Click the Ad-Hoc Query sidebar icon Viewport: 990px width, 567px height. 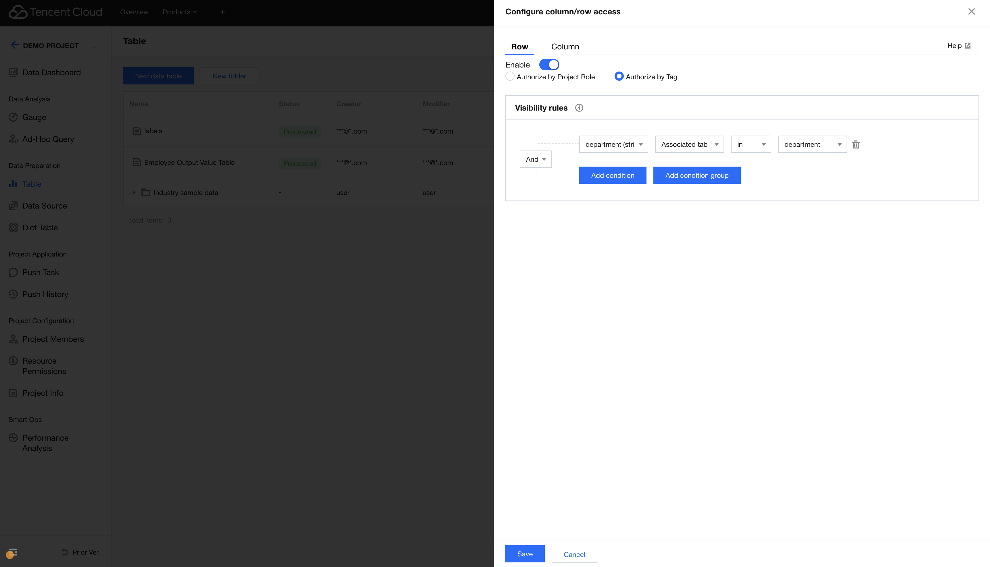13,139
